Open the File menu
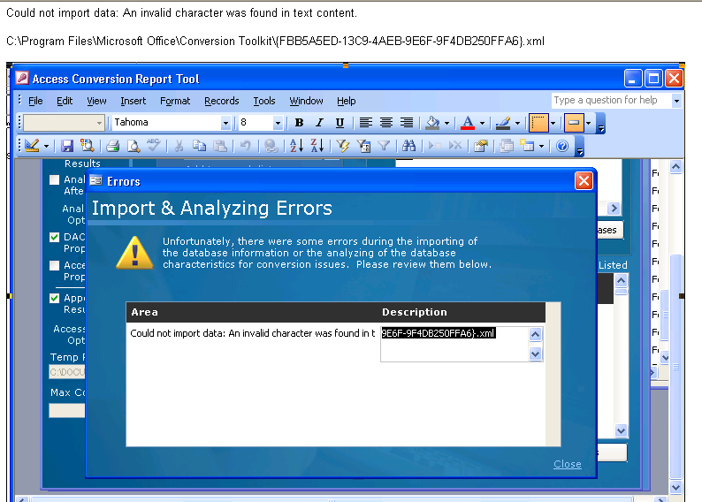 [35, 101]
